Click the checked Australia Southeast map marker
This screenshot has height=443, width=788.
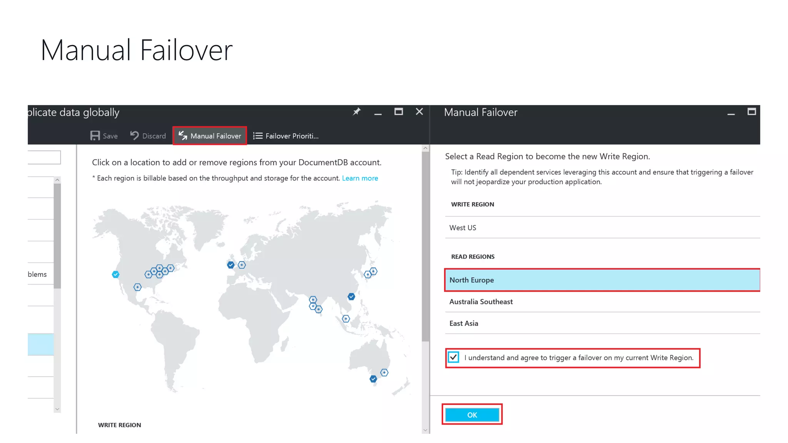(373, 379)
